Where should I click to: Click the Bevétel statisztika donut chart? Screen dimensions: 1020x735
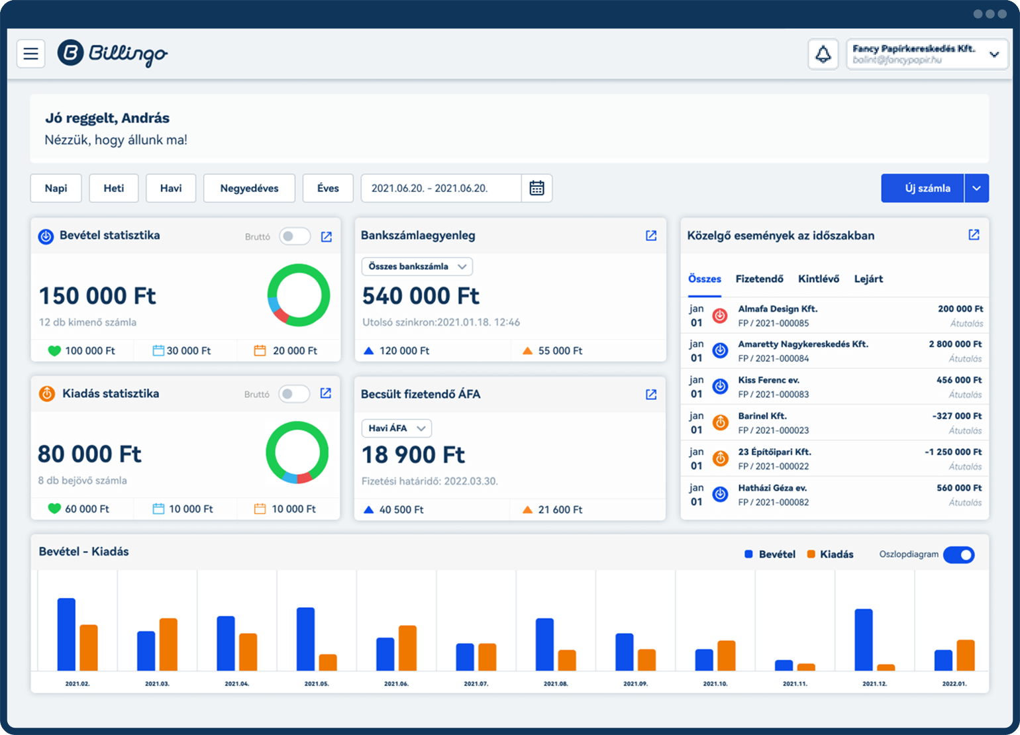pyautogui.click(x=299, y=295)
